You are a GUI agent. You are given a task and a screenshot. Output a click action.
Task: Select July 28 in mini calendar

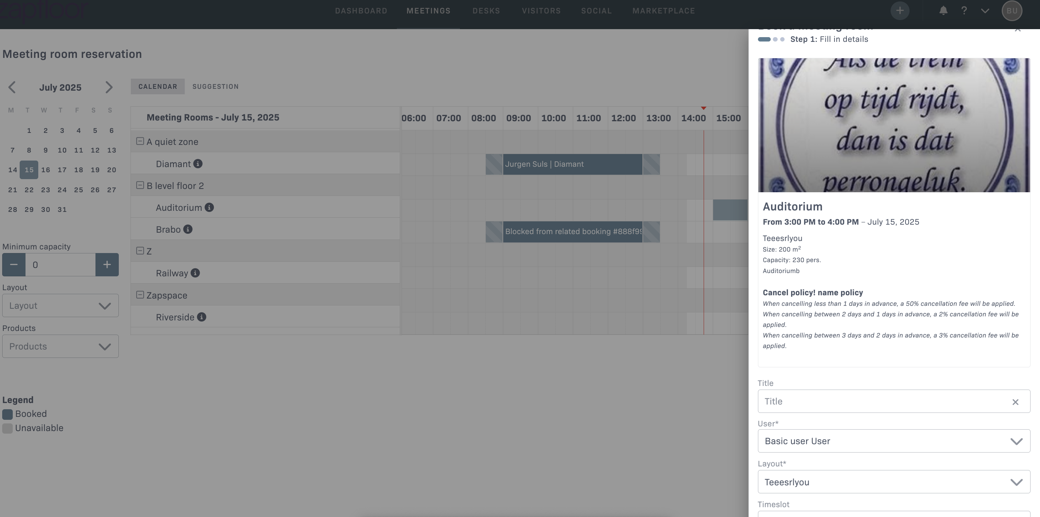coord(12,209)
